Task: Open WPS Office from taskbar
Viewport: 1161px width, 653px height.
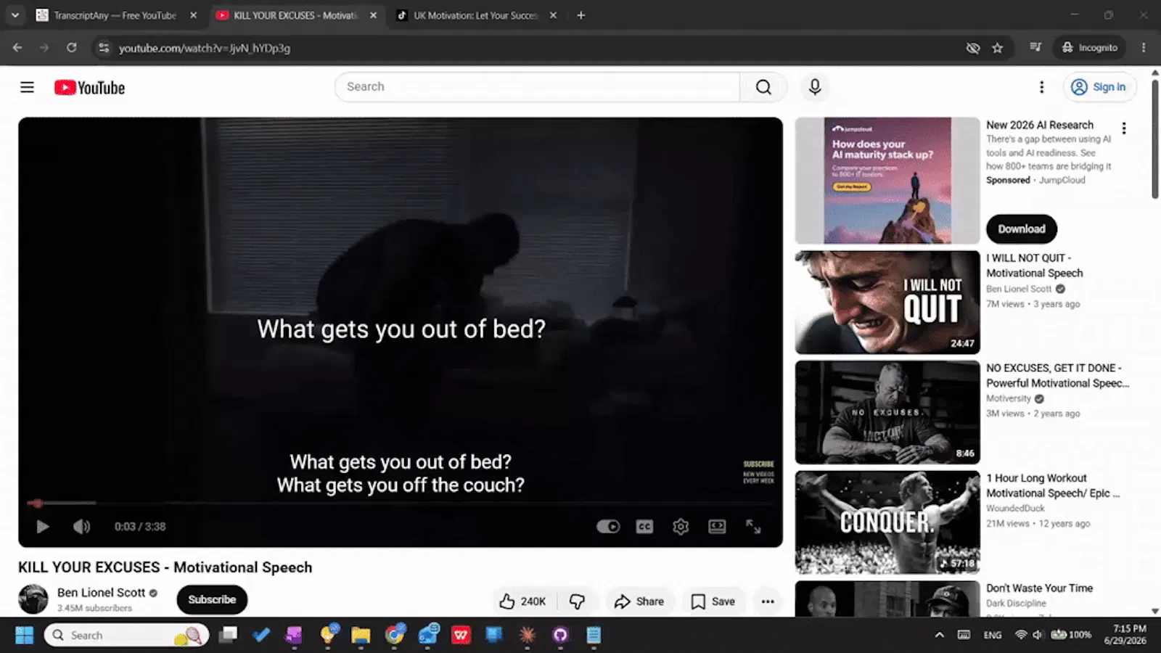Action: tap(461, 636)
